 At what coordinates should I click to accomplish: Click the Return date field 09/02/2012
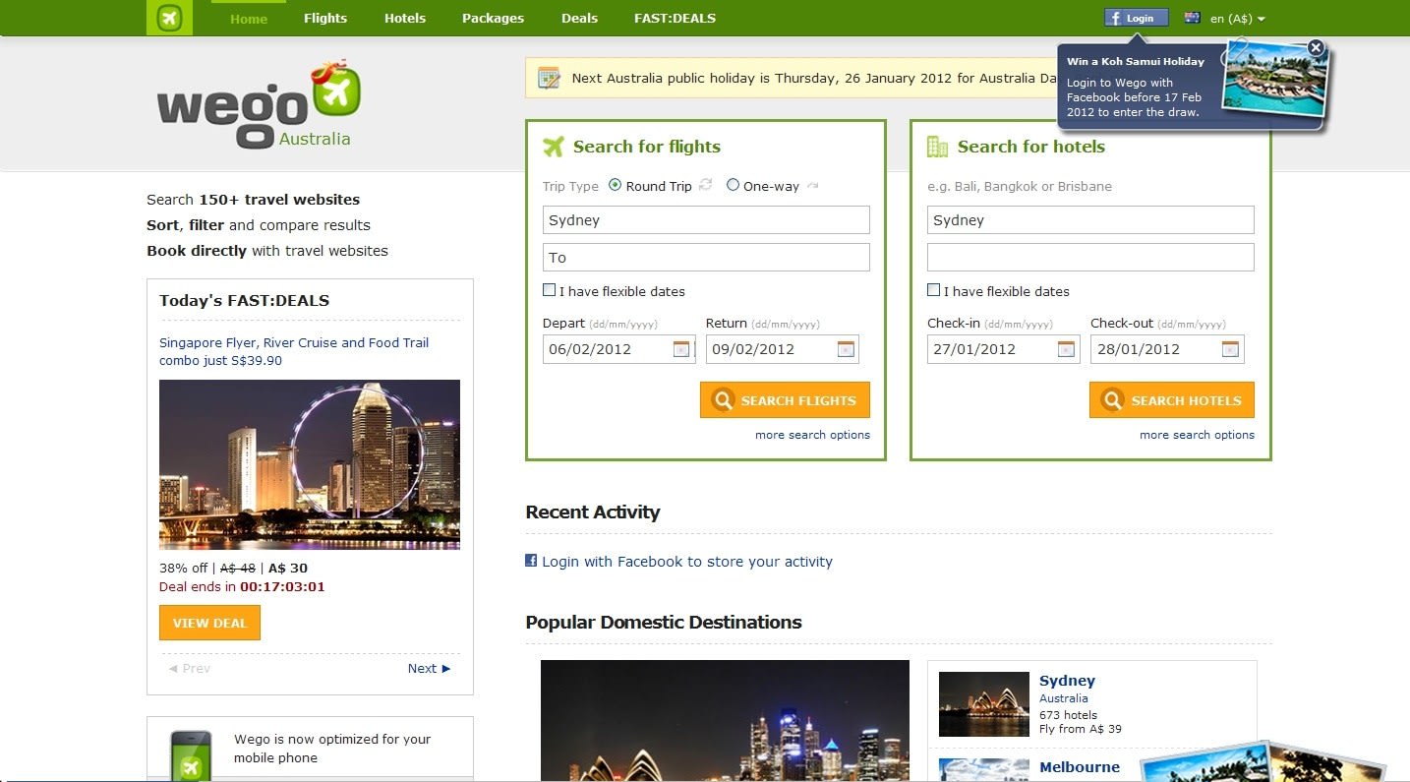click(x=783, y=349)
